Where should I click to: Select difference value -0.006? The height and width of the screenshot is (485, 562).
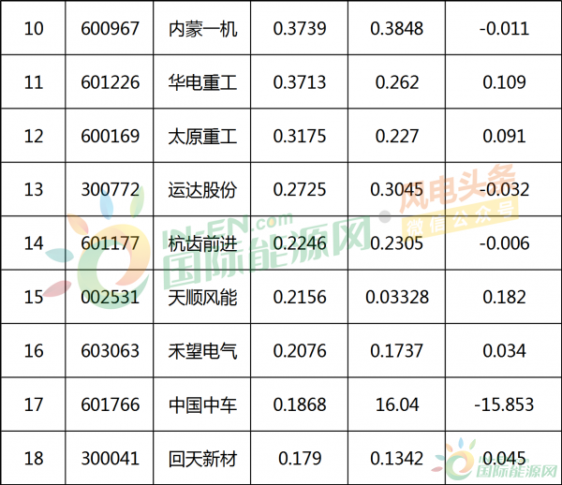click(504, 243)
